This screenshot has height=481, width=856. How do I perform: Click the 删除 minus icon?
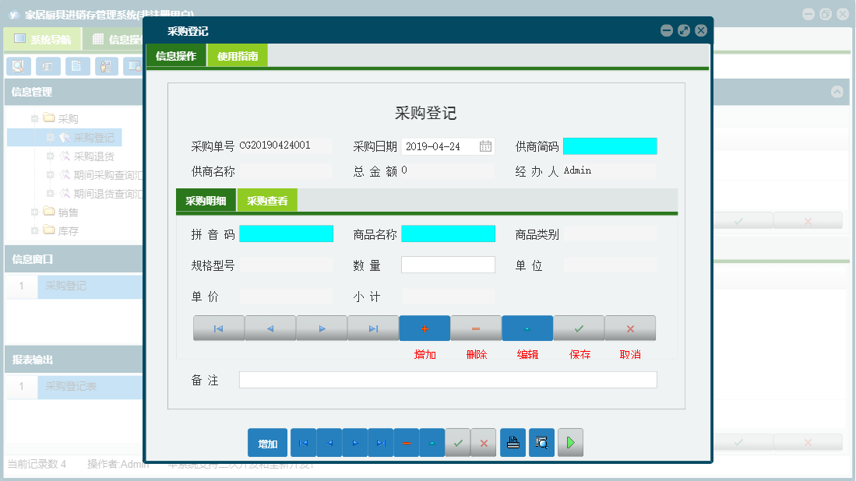[476, 328]
